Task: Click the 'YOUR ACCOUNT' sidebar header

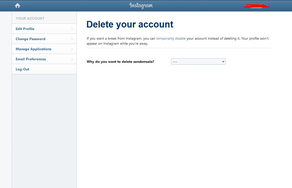Action: pos(30,18)
